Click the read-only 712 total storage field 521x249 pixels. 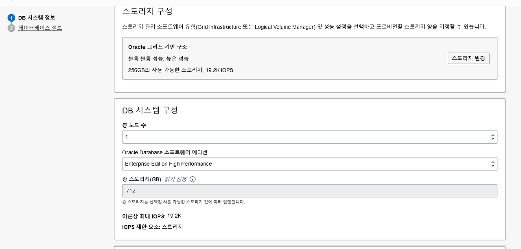pyautogui.click(x=309, y=191)
